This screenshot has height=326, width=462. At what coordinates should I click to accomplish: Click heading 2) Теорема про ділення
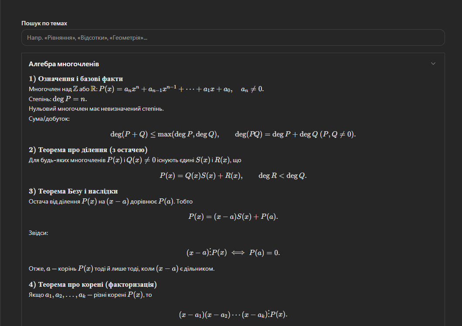coord(88,150)
